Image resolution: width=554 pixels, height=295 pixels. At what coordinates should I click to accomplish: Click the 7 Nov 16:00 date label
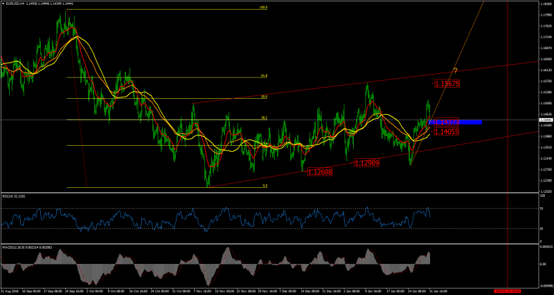(x=203, y=292)
